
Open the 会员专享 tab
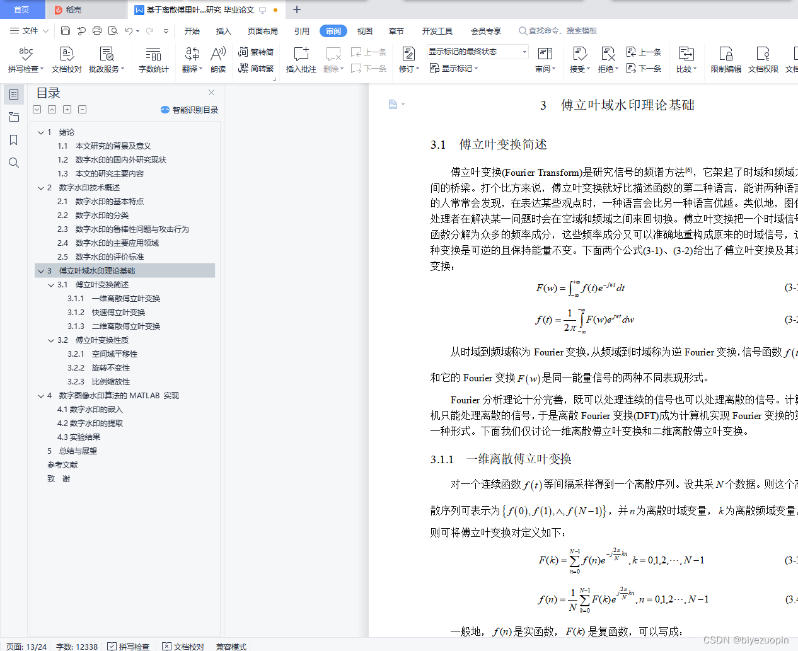(x=486, y=31)
